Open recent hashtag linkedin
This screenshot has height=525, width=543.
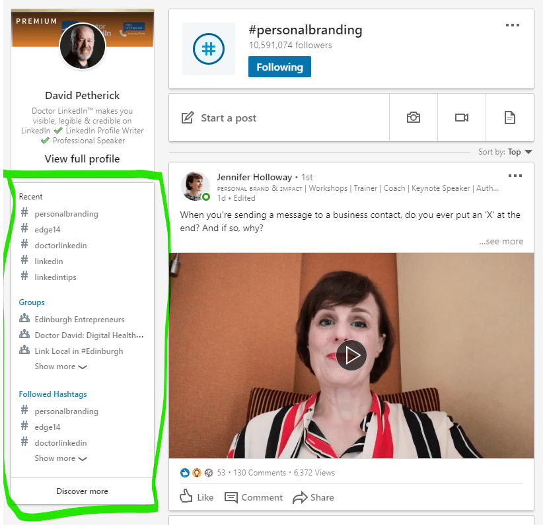point(49,262)
